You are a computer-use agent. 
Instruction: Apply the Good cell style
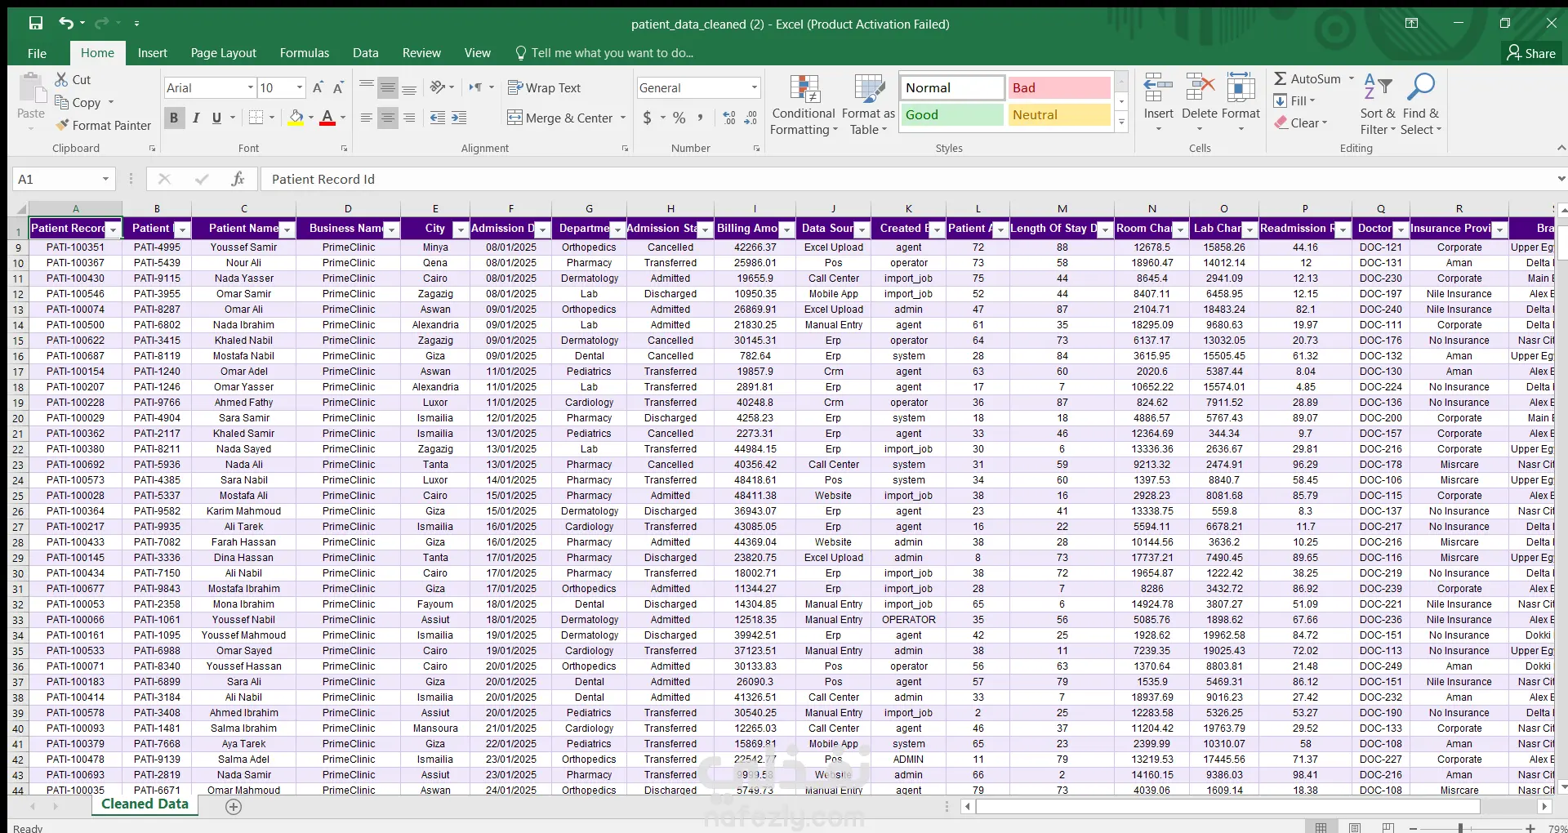click(952, 115)
